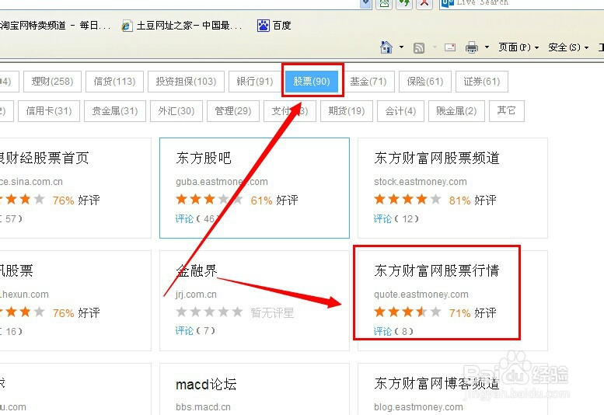Image resolution: width=604 pixels, height=415 pixels.
Task: Click the IE page icon beside 土豆网址之家
Action: click(x=127, y=26)
